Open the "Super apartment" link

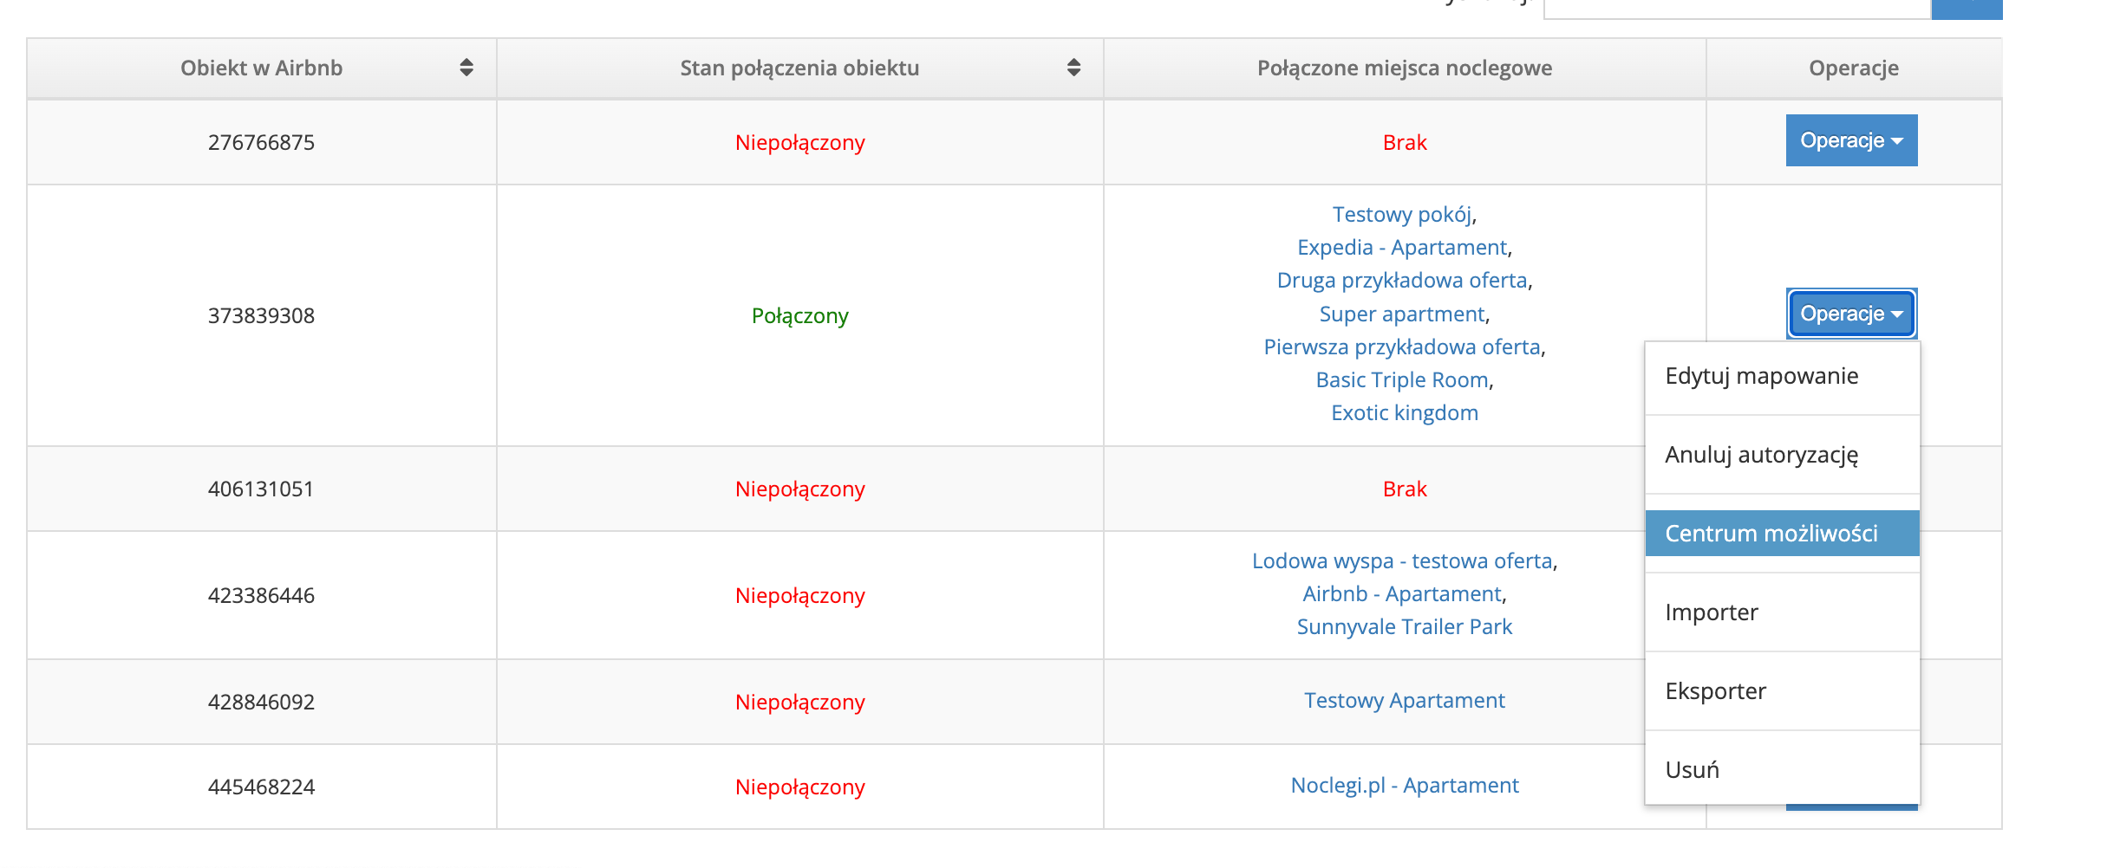point(1402,314)
